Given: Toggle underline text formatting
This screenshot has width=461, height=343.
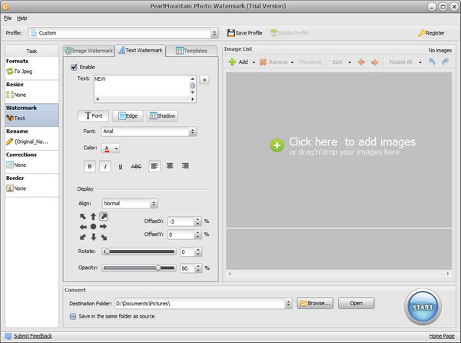Looking at the screenshot, I should click(121, 166).
